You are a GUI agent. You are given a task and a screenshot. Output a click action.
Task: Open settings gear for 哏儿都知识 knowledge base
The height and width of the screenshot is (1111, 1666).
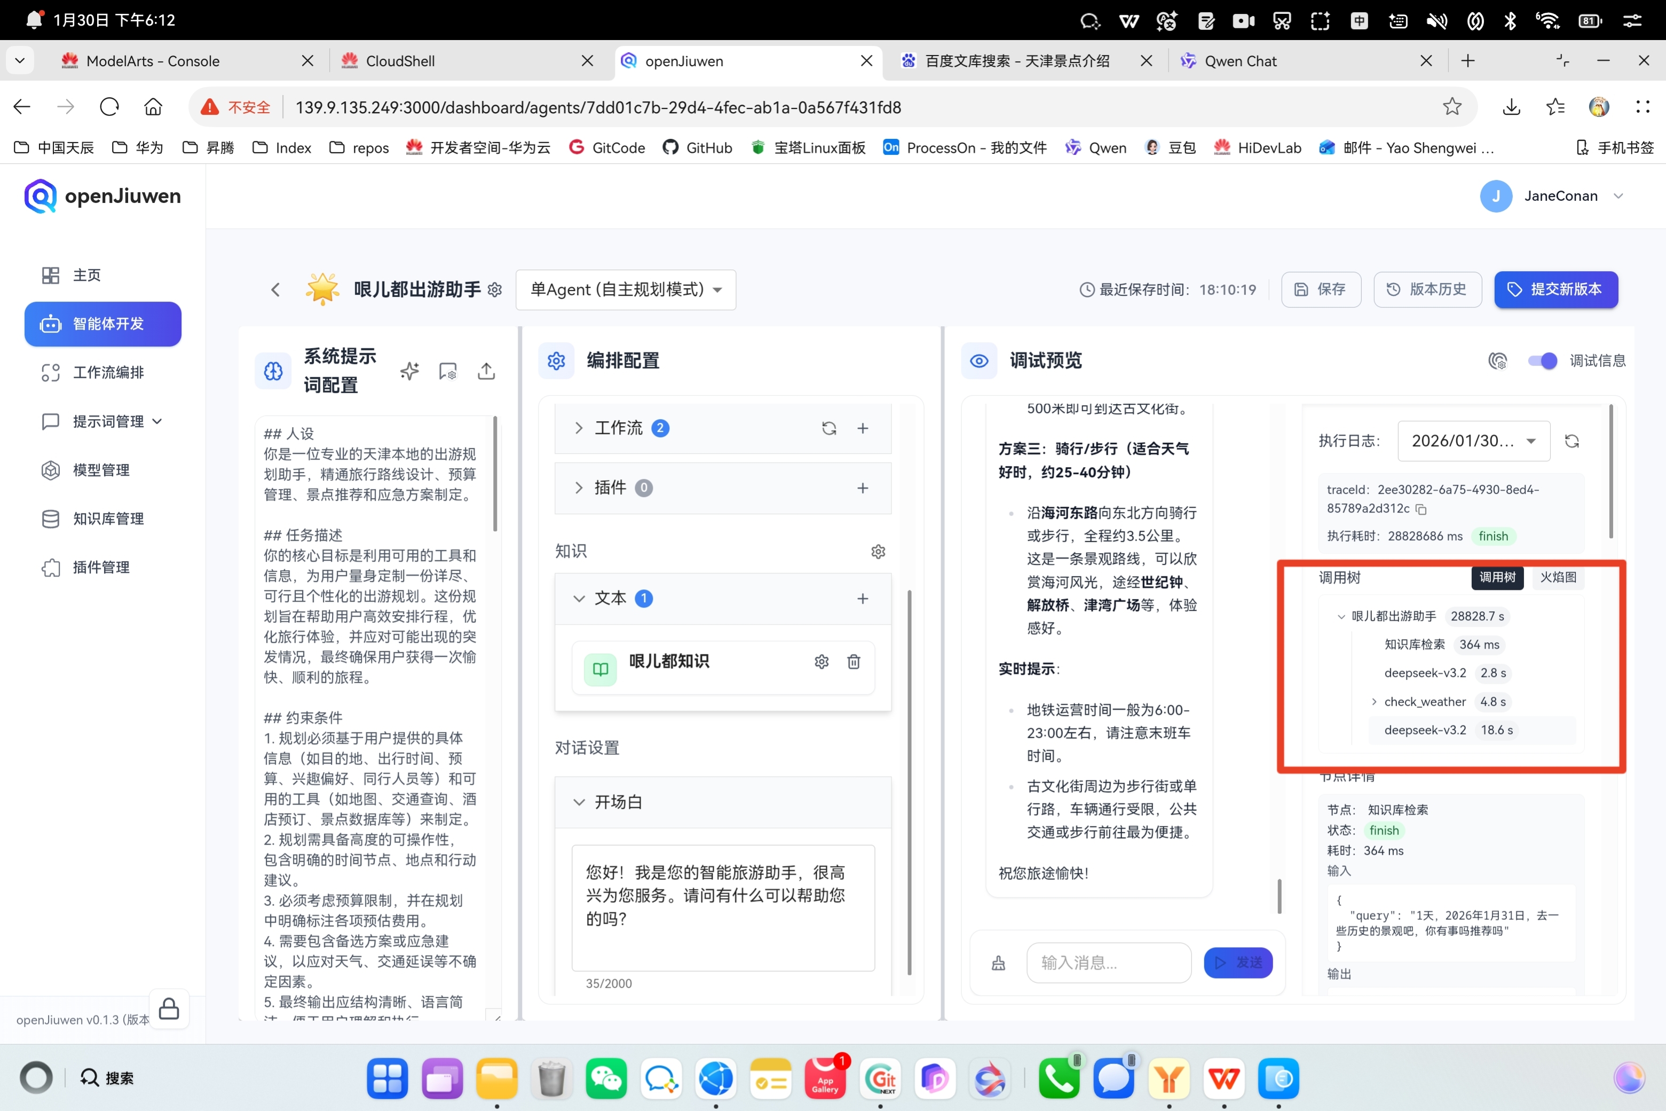click(x=821, y=661)
